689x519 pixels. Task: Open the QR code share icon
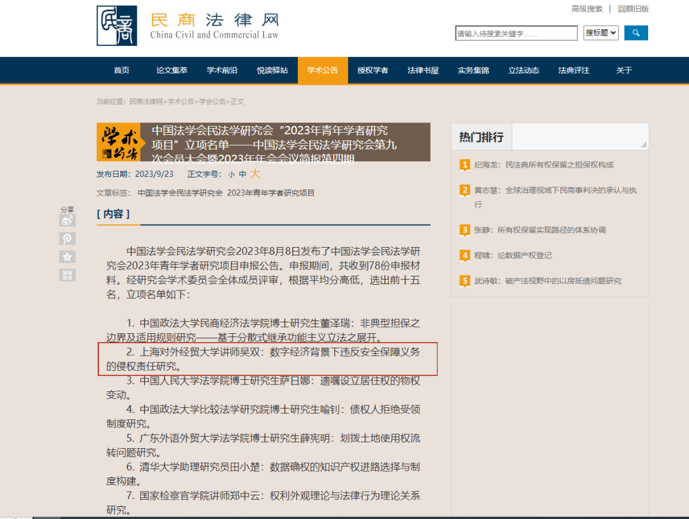click(x=67, y=275)
